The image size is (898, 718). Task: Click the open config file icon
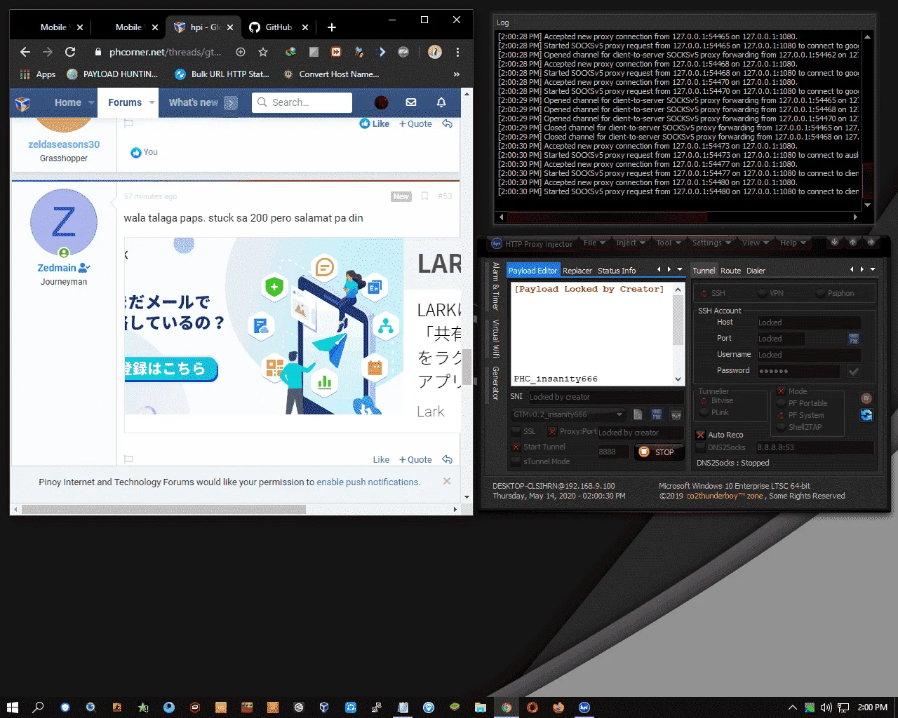[638, 414]
